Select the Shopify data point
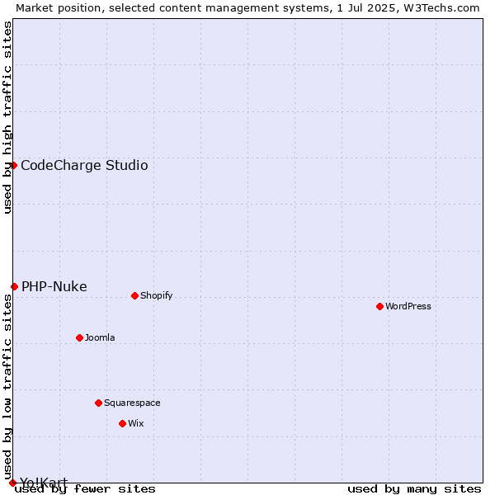Screen dimensions: 495x495 [134, 296]
